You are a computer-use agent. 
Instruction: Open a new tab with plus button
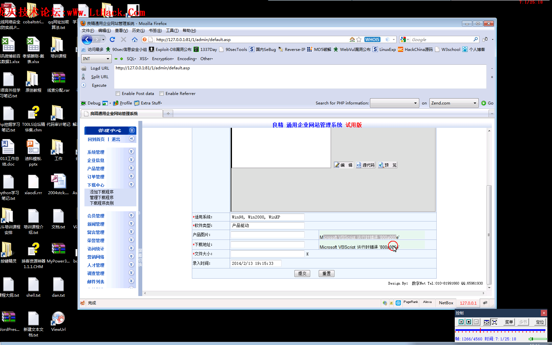click(x=168, y=114)
